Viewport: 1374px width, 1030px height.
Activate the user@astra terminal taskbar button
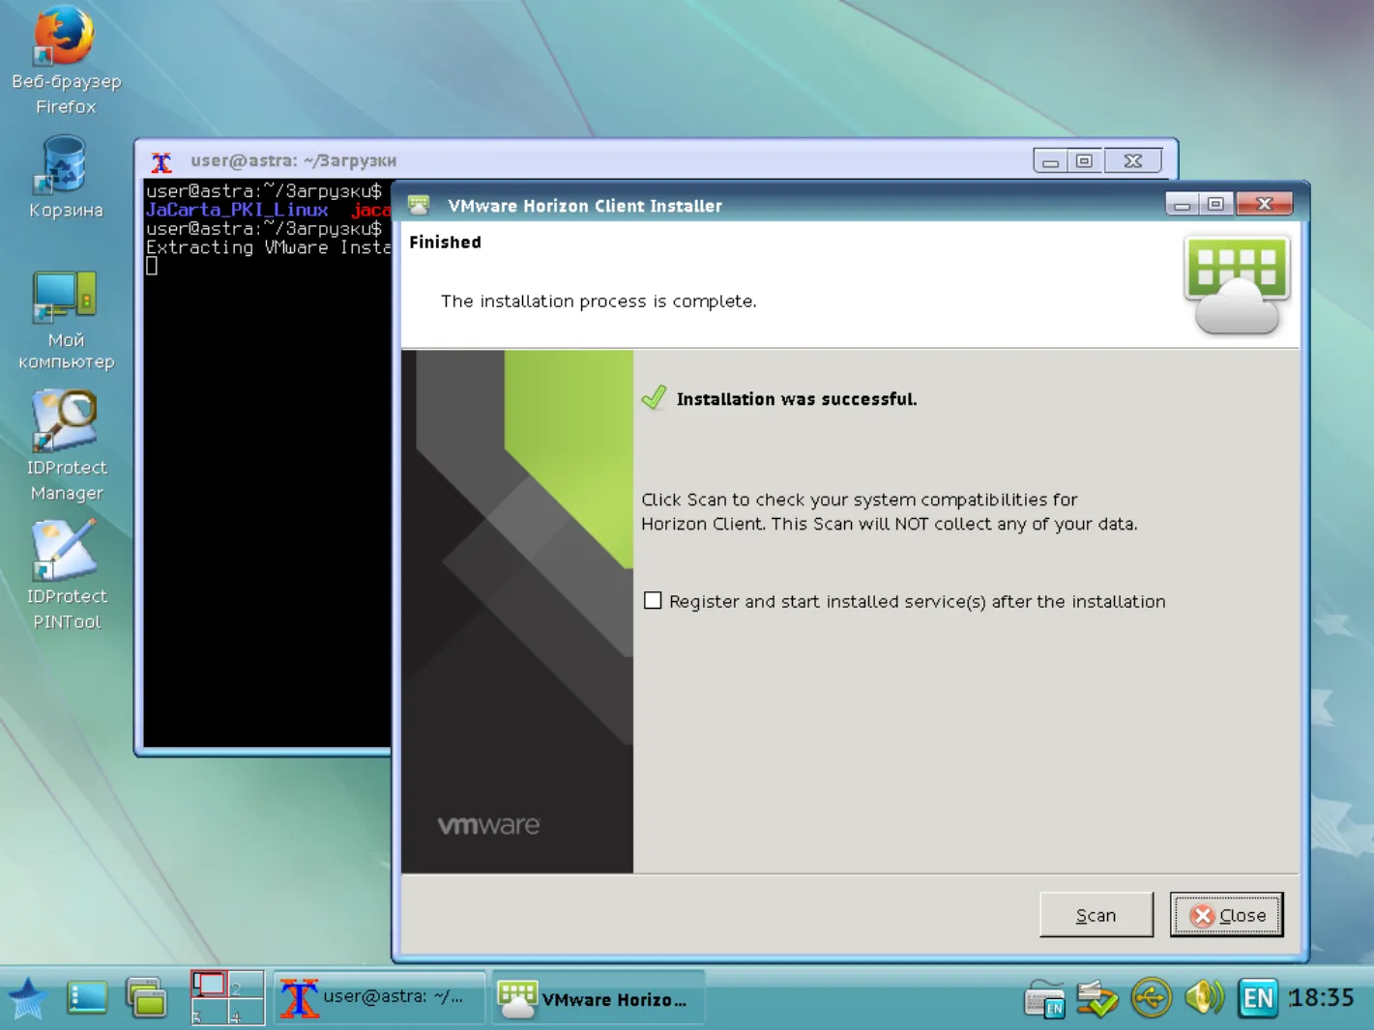[379, 997]
